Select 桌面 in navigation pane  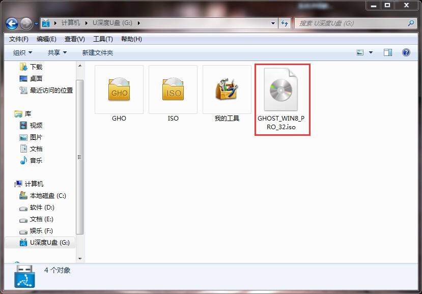point(31,78)
